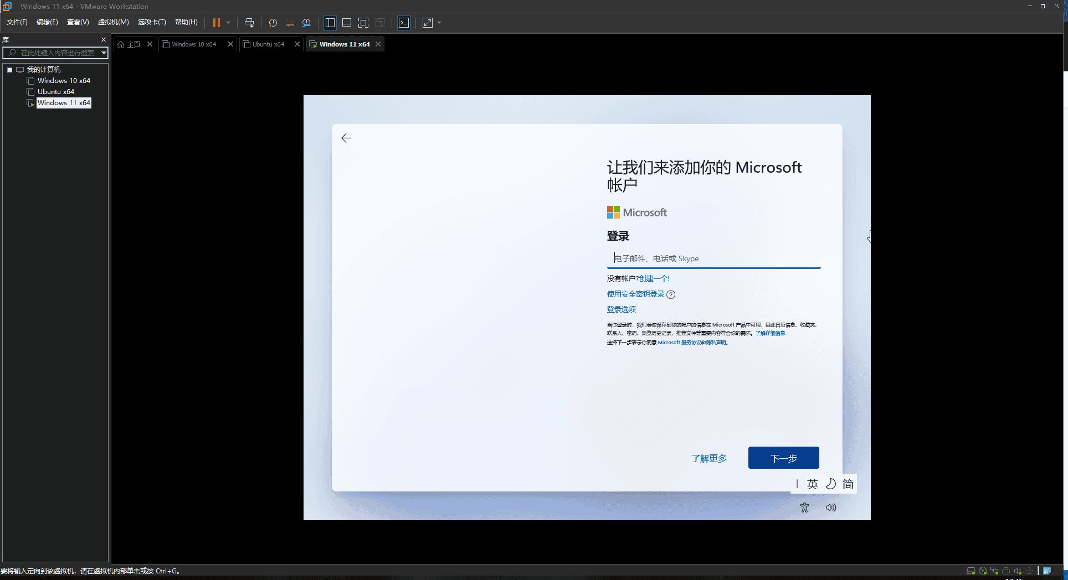Viewport: 1068px width, 580px height.
Task: Click the 创建一个 account link
Action: coord(654,279)
